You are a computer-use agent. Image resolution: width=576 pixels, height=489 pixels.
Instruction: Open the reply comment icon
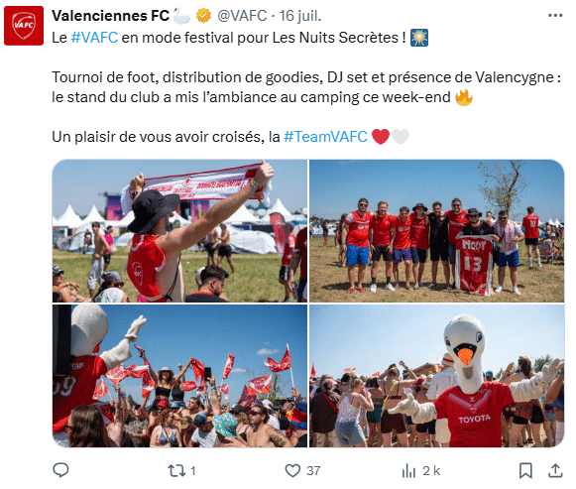click(x=60, y=470)
